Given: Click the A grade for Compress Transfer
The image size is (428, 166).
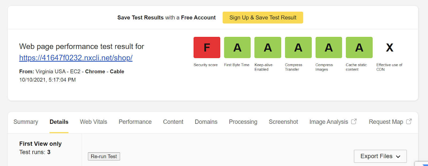Looking at the screenshot, I should click(x=298, y=47).
